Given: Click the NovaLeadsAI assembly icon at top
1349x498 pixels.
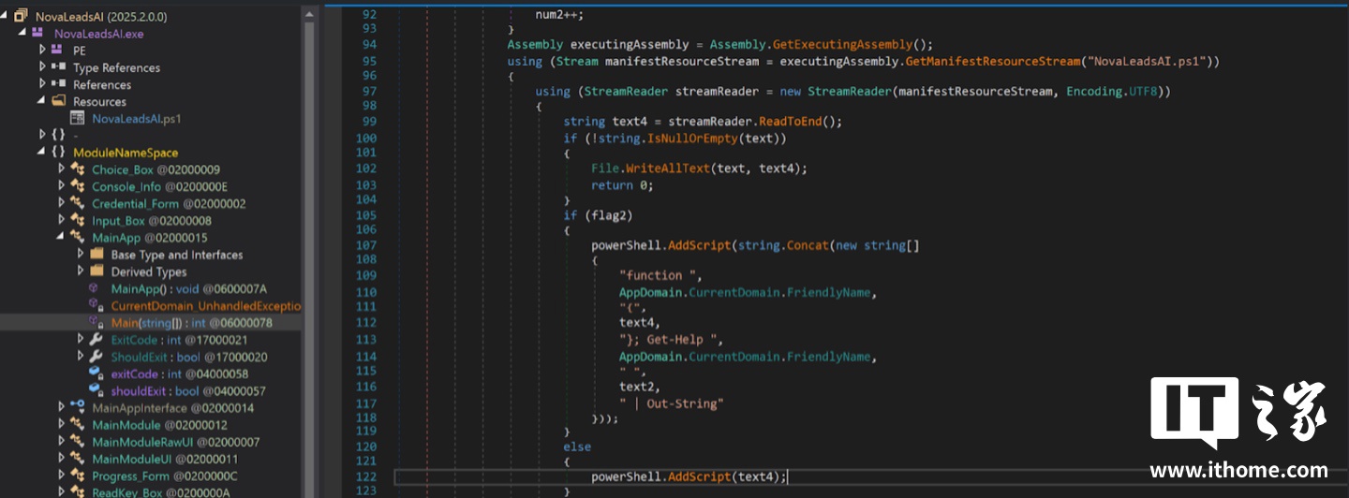Looking at the screenshot, I should (x=22, y=16).
